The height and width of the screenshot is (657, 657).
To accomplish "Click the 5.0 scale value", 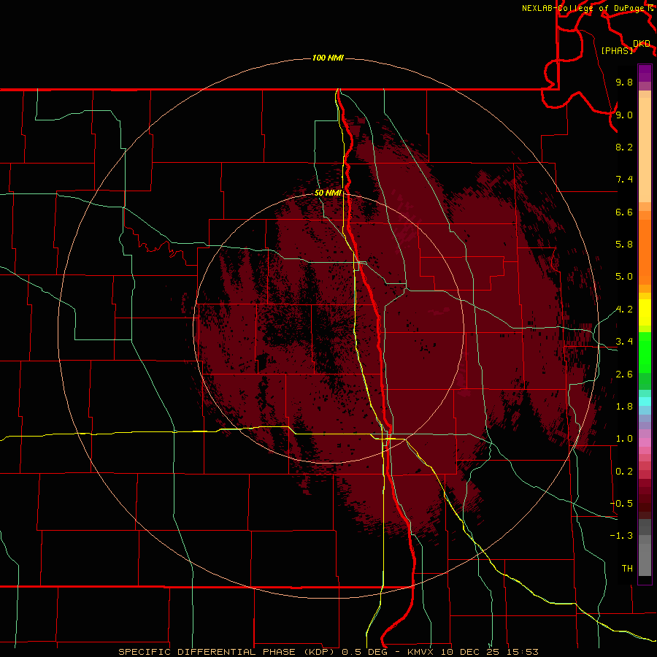I will [624, 277].
